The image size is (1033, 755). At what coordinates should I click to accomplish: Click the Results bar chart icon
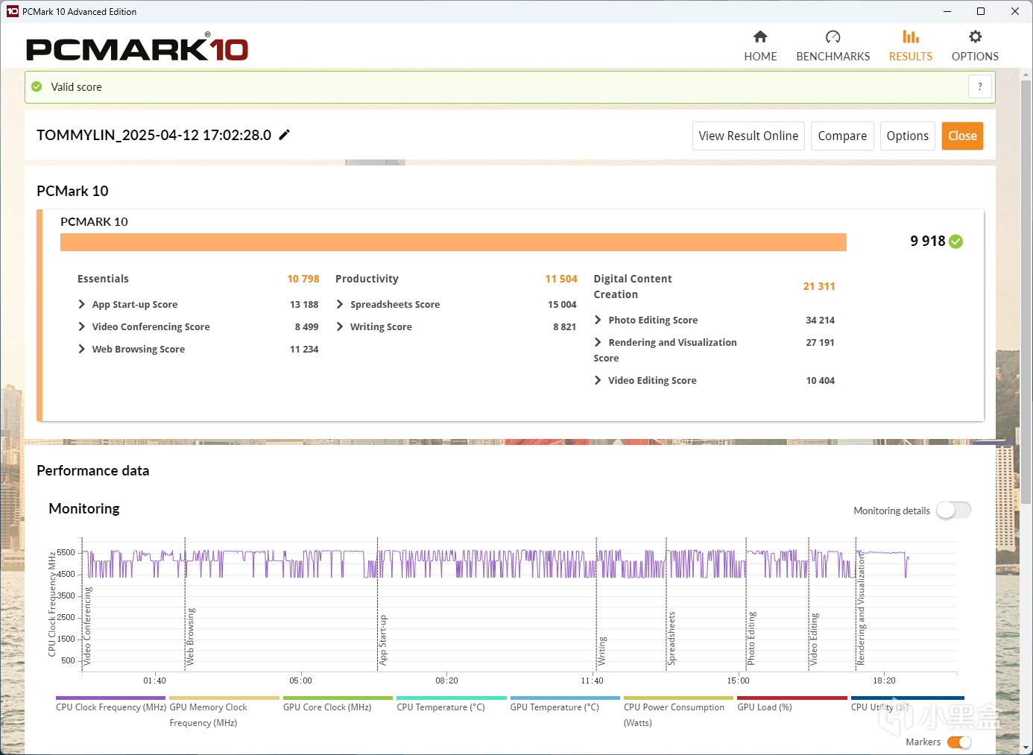(x=911, y=37)
